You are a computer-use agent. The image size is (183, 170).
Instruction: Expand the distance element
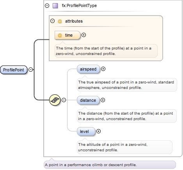coord(103,100)
